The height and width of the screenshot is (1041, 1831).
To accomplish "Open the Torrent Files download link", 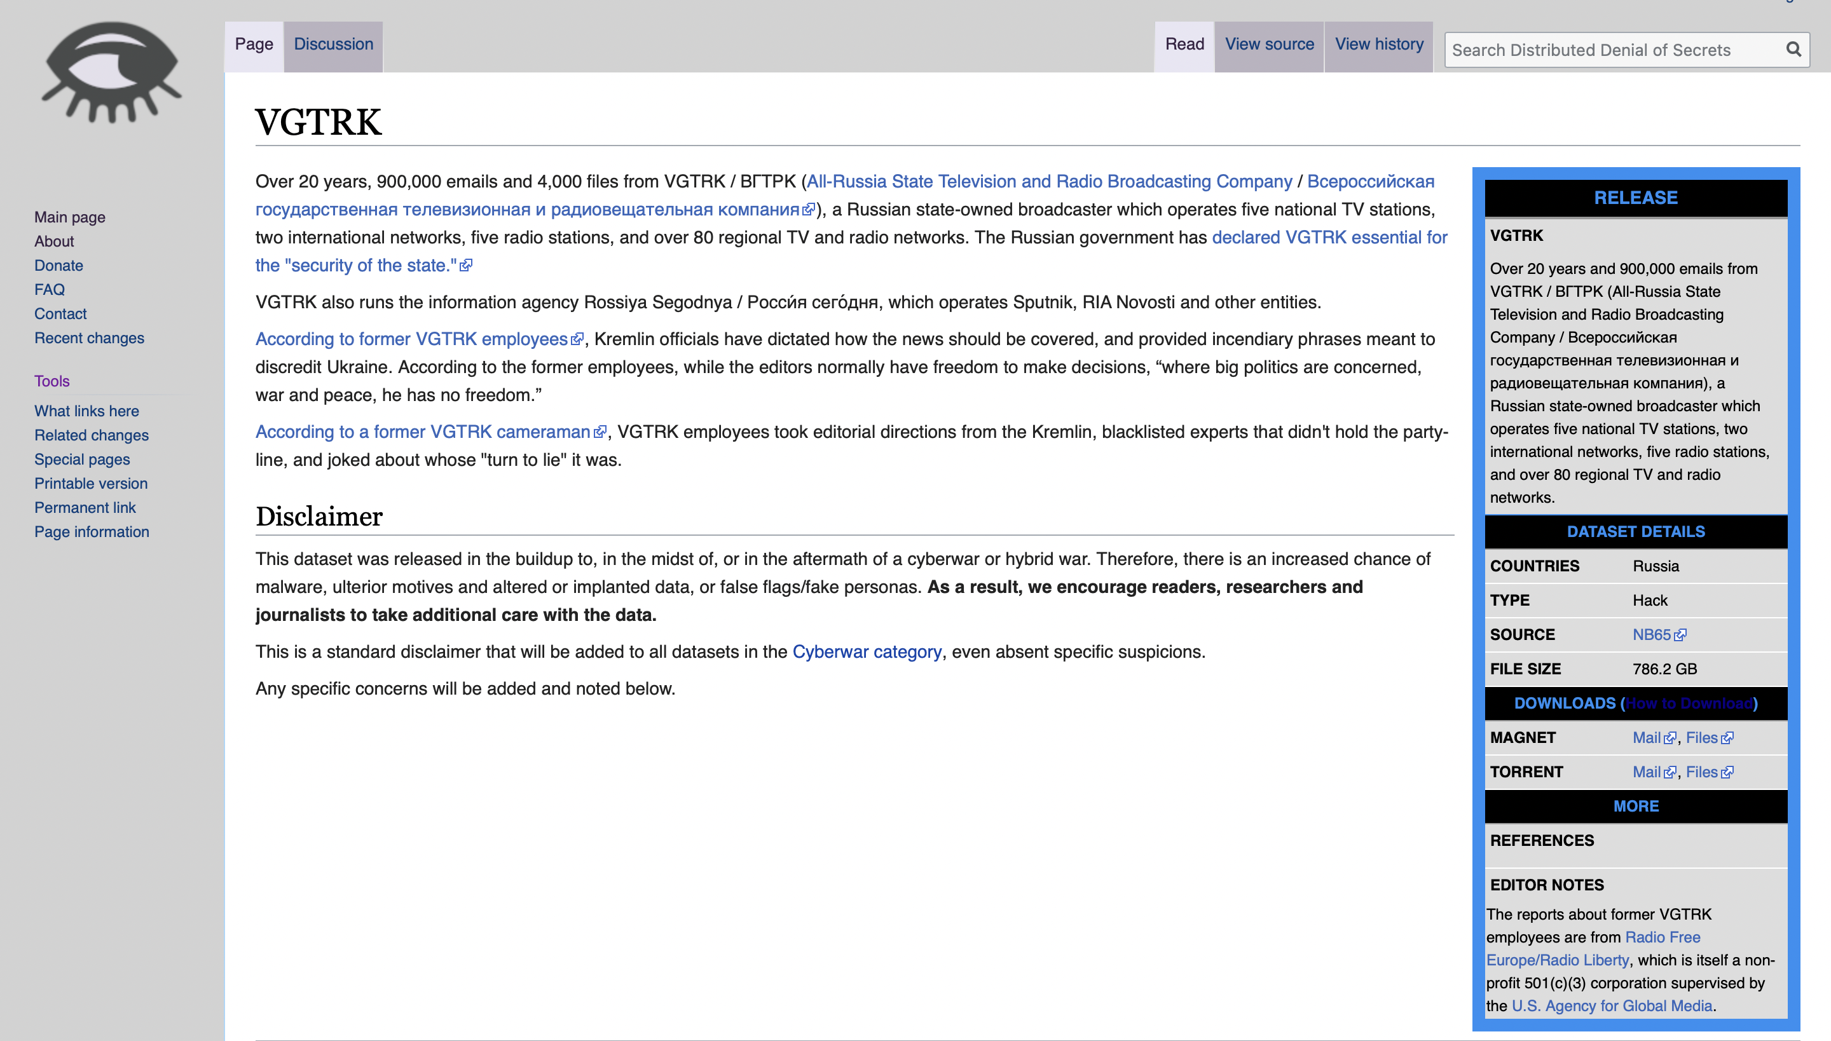I will pos(1701,772).
